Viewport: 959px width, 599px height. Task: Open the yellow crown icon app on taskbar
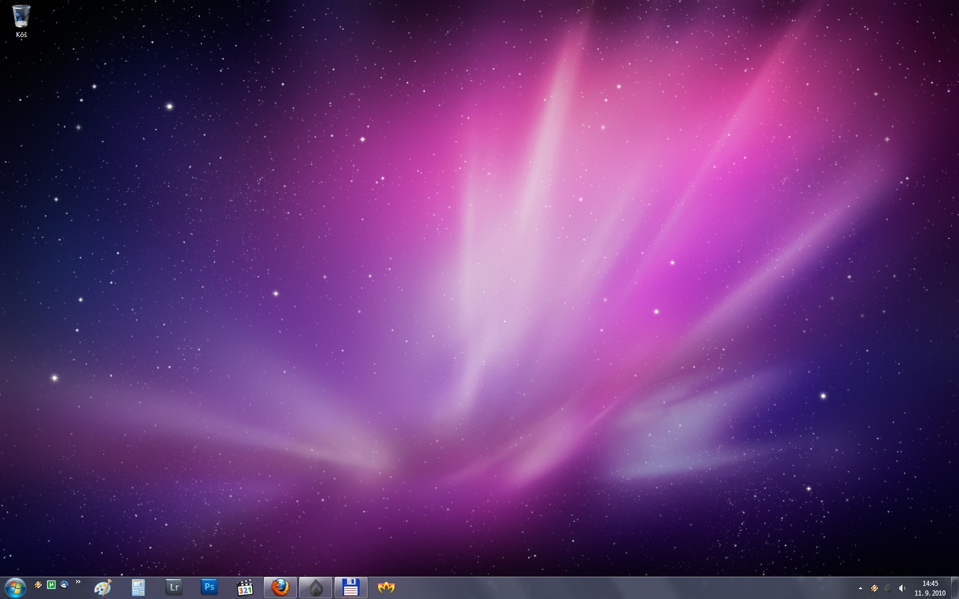[386, 588]
